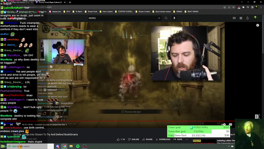This screenshot has height=149, width=264.
Task: Open the 'Debating Lefties' recommended video thumbnail
Action: pyautogui.click(x=204, y=142)
